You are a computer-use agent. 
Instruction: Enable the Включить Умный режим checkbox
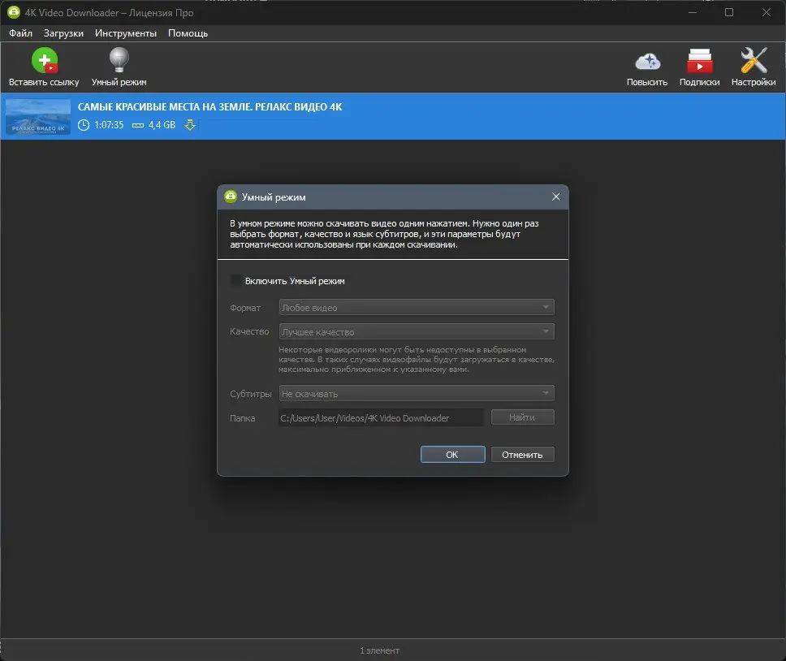pos(235,280)
